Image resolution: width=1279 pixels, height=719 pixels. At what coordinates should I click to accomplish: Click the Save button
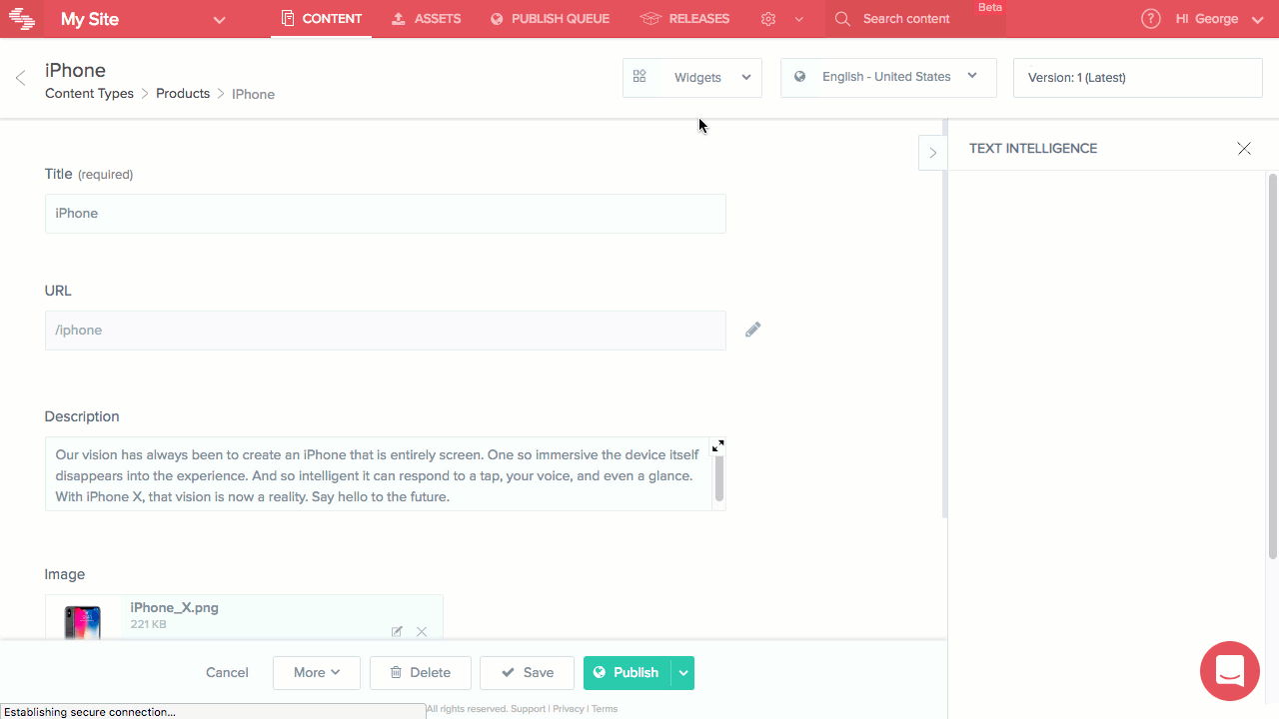(x=528, y=673)
